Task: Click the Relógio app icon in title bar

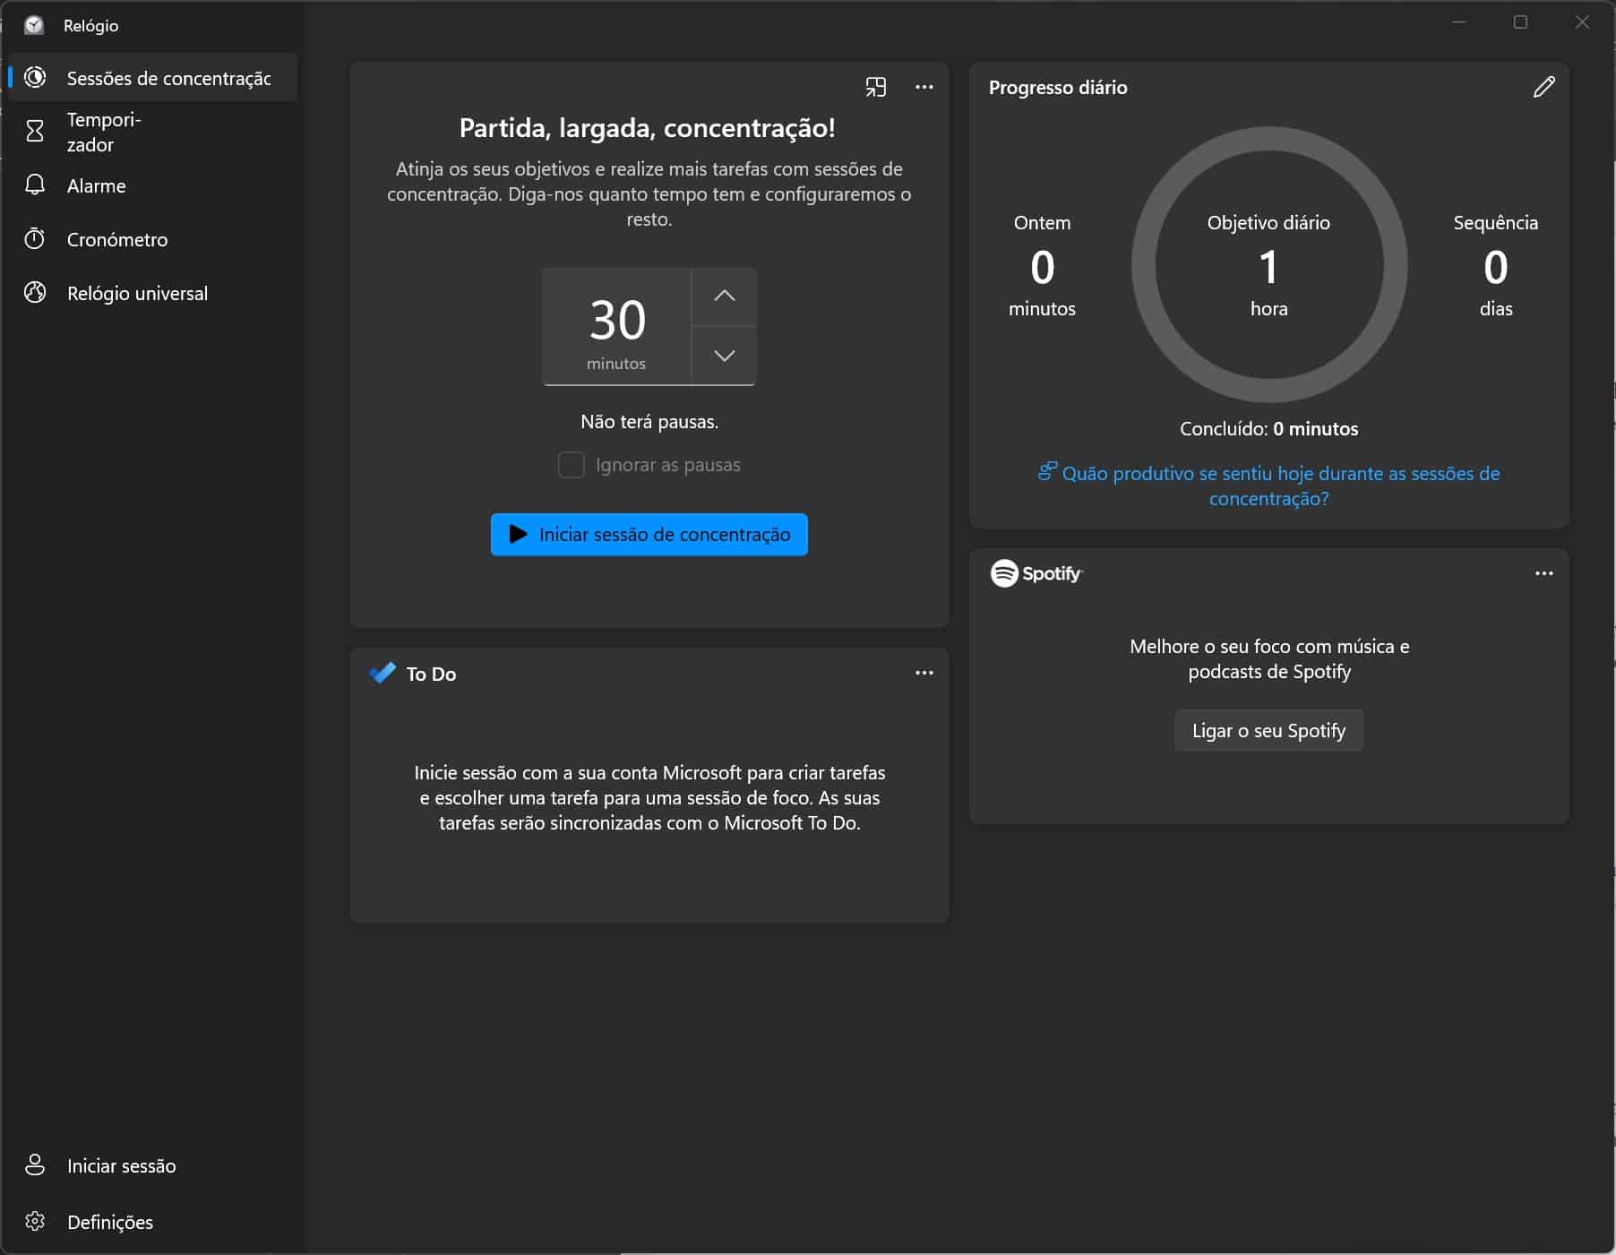Action: (x=34, y=25)
